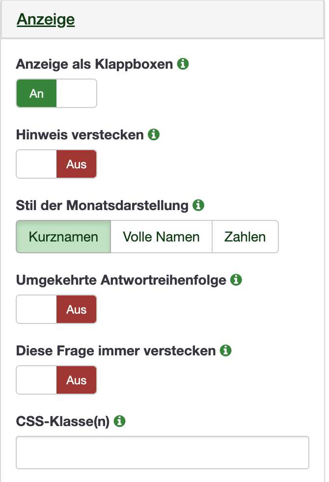The width and height of the screenshot is (329, 482).
Task: Click info icon next to Hinweis verstecken
Action: coord(154,134)
